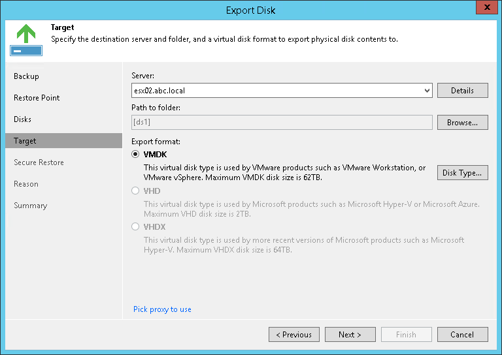Screen dimensions: 502x355
Task: Open the Disks wizard step
Action: click(x=23, y=119)
